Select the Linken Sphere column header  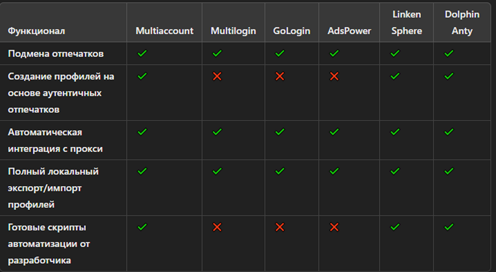click(x=407, y=23)
